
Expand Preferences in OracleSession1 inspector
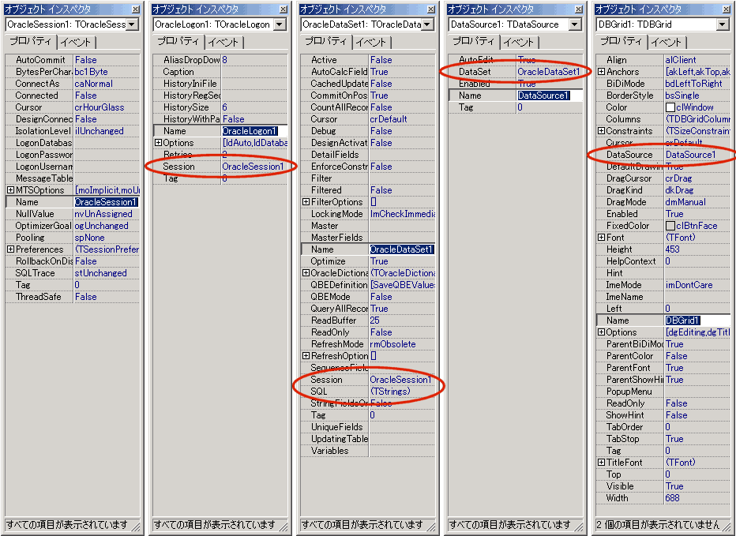pyautogui.click(x=11, y=249)
